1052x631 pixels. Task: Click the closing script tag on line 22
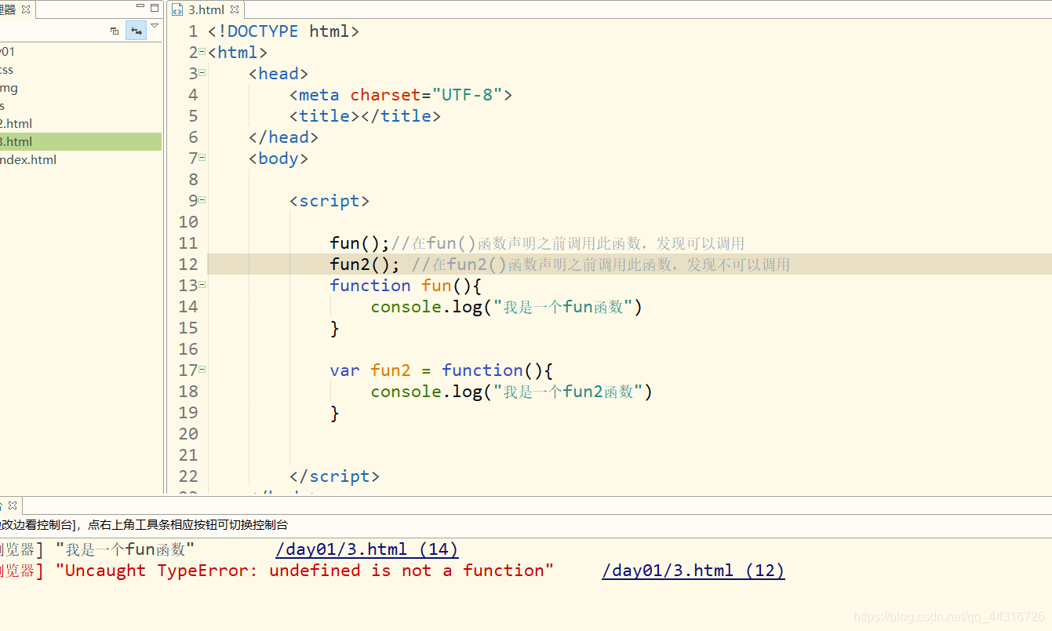pyautogui.click(x=334, y=476)
